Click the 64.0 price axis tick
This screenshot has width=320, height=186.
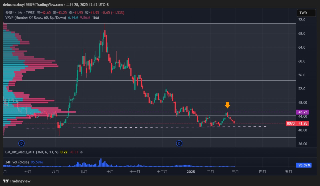(302, 47)
